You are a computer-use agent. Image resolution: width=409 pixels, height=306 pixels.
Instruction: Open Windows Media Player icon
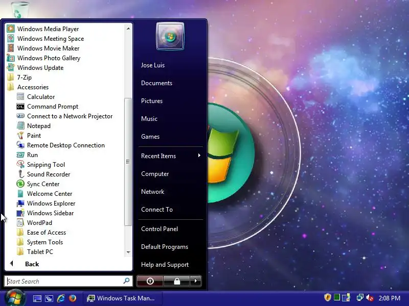pos(11,29)
